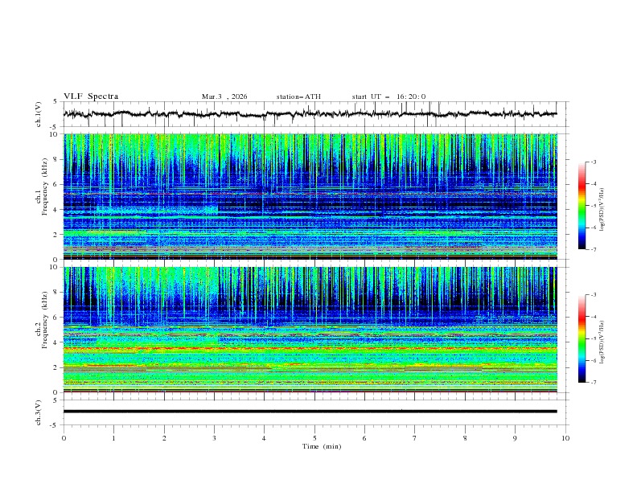Click the time axis end tick "10"
This screenshot has height=492, width=637.
(x=565, y=438)
